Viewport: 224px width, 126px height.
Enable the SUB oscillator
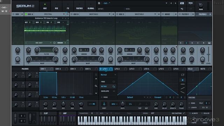tap(14, 14)
